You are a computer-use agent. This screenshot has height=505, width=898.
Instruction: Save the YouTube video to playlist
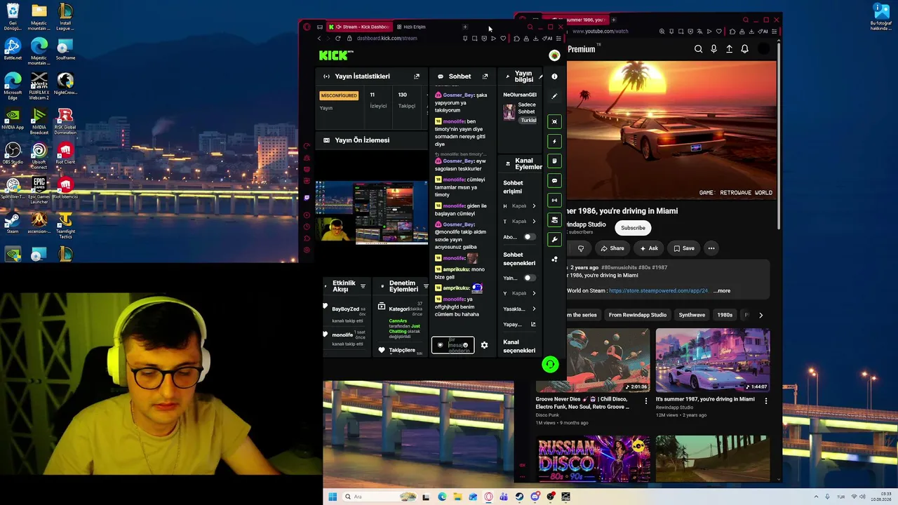click(683, 248)
